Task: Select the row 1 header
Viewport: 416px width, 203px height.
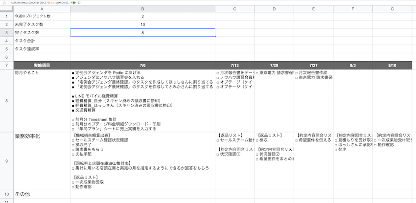Action: [x=6, y=16]
